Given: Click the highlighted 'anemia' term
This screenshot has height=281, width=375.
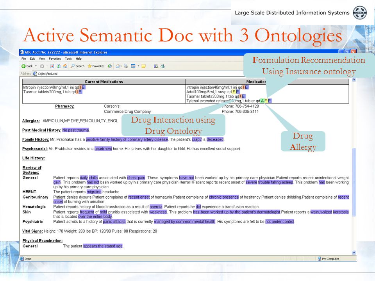Looking at the screenshot, I should pos(156,207).
